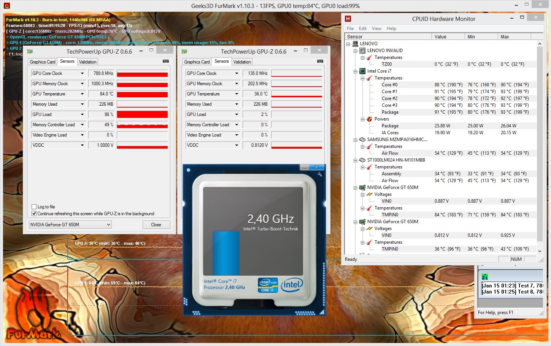The width and height of the screenshot is (551, 346).
Task: Click the Sensor column header in Hardware Monitor
Action: click(388, 37)
